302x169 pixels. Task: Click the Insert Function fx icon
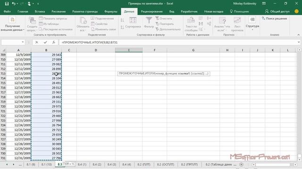[x=54, y=42]
